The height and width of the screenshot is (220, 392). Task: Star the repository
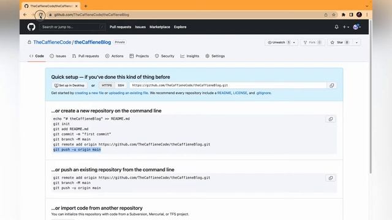[x=339, y=42]
